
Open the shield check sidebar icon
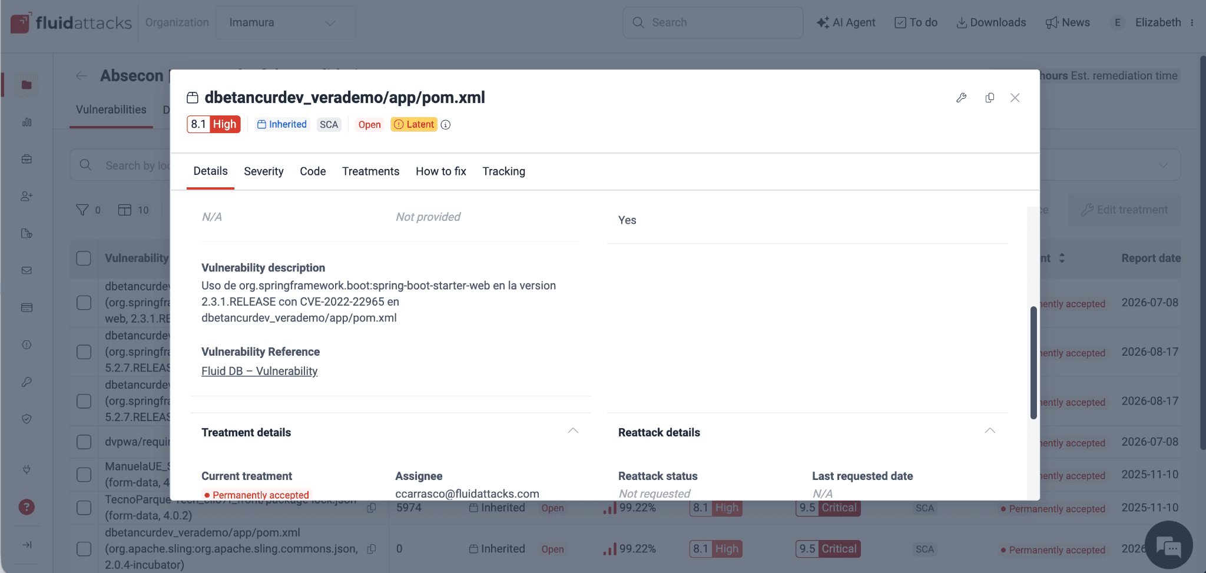pos(26,419)
